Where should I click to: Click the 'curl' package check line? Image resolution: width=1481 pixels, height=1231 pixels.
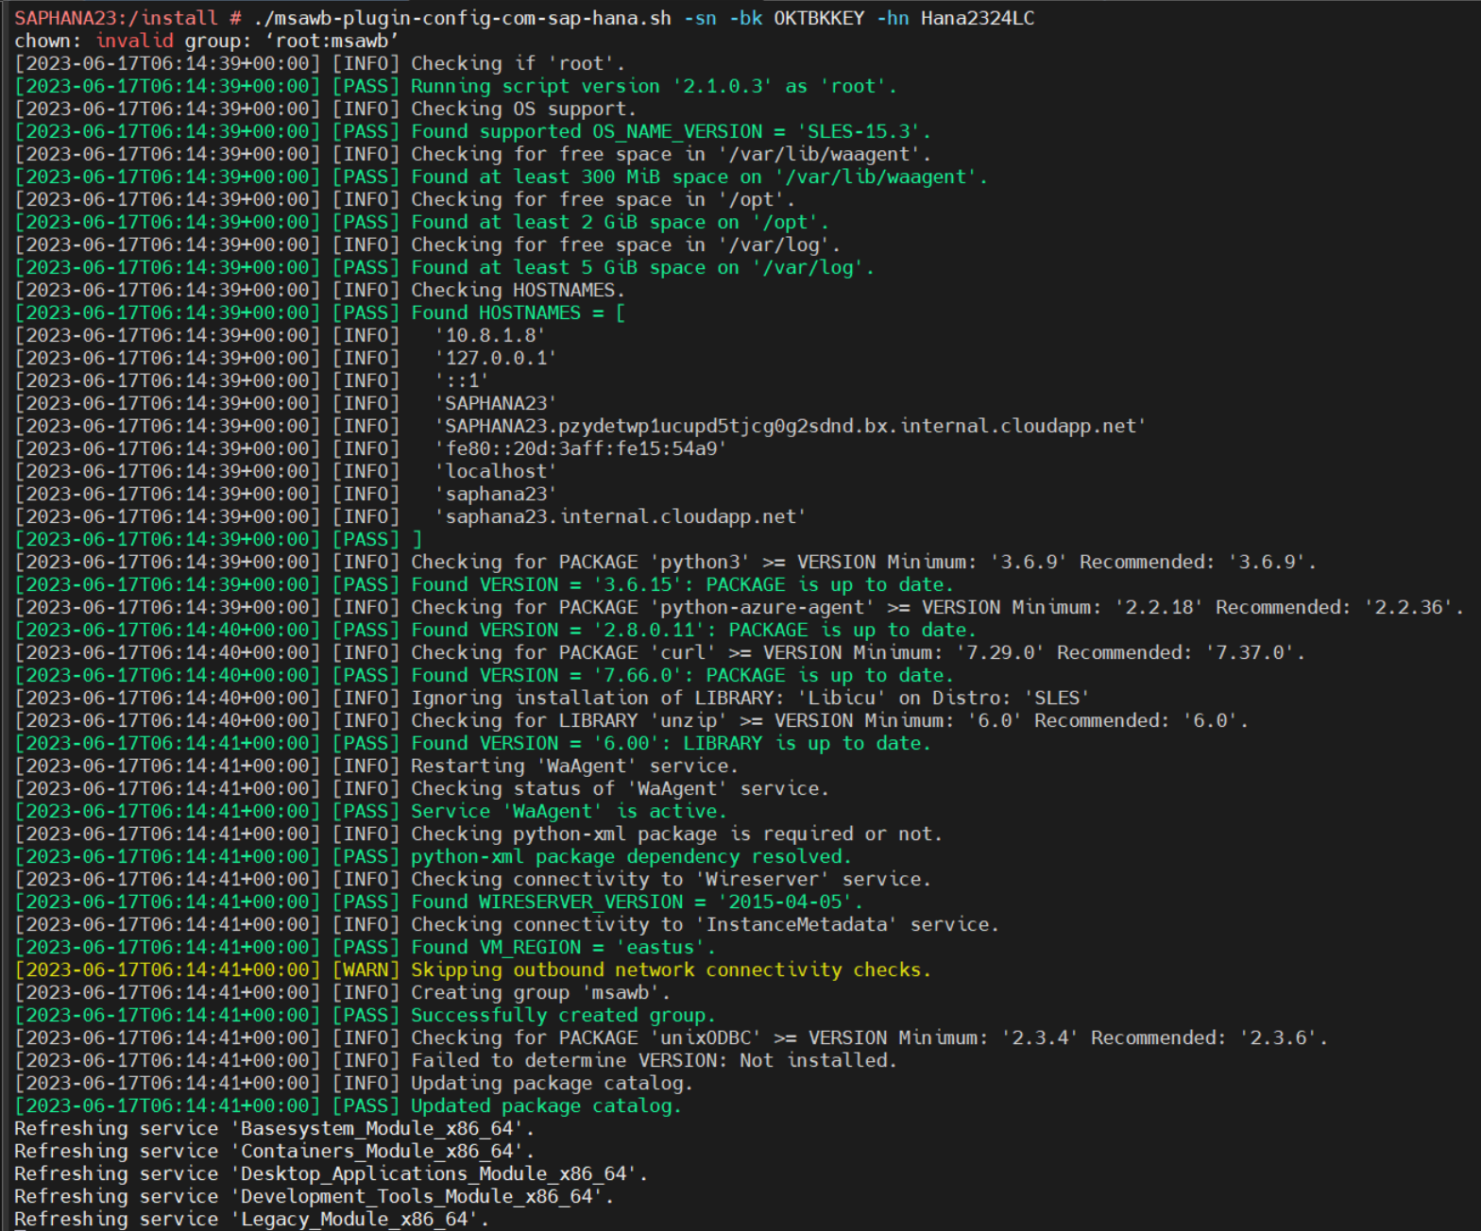click(x=660, y=652)
